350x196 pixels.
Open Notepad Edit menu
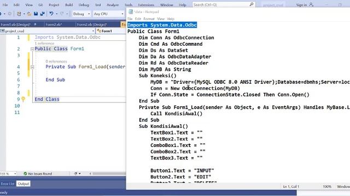tap(138, 19)
